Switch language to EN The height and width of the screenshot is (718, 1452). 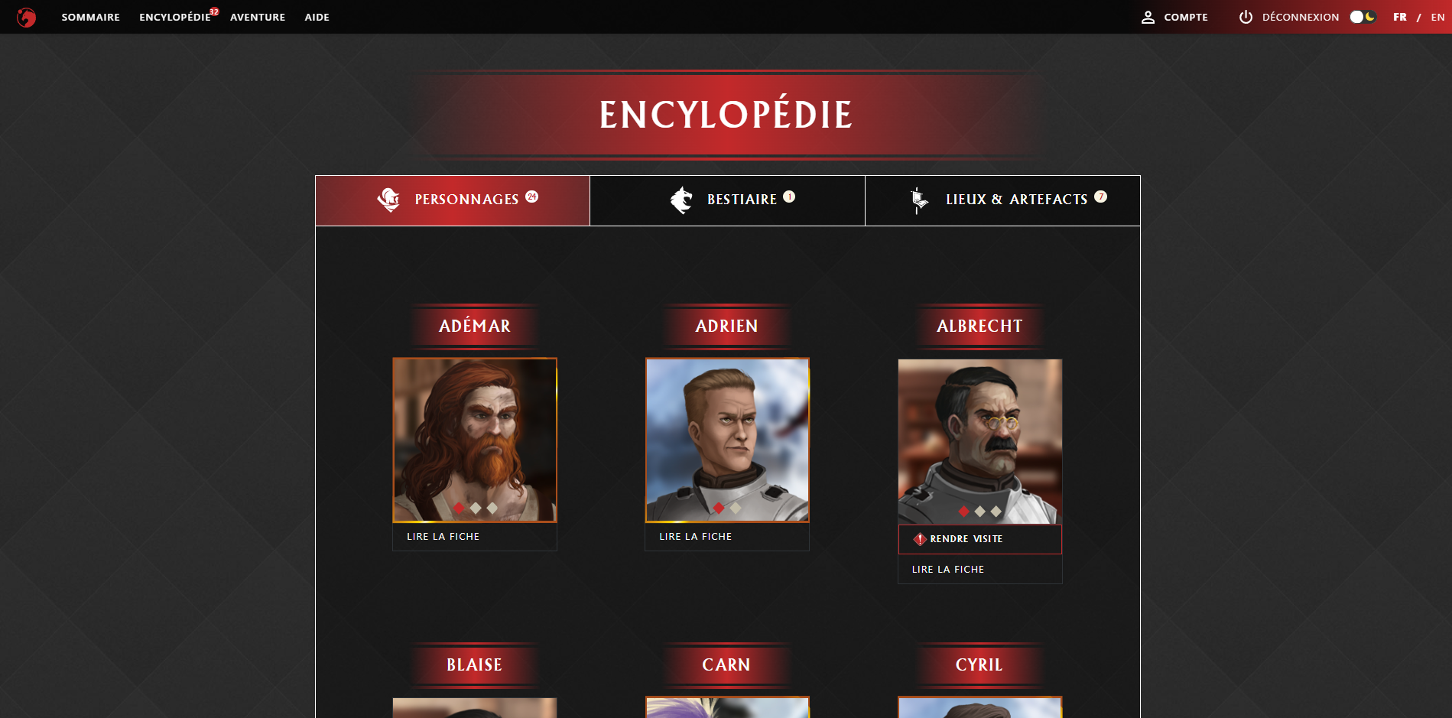(1437, 17)
